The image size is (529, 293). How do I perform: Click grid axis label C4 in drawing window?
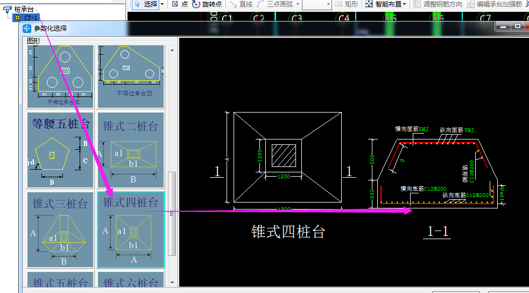tap(343, 18)
